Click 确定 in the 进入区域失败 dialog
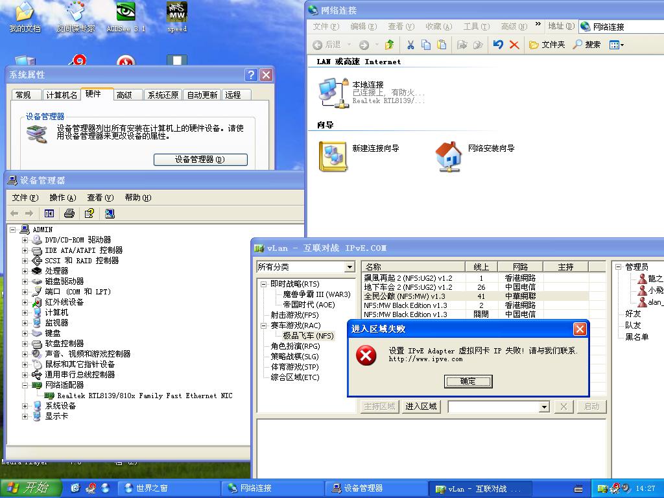Image resolution: width=664 pixels, height=498 pixels. (468, 381)
